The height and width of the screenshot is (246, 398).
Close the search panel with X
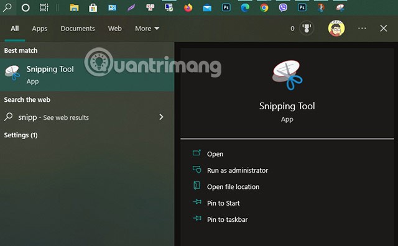pos(384,28)
